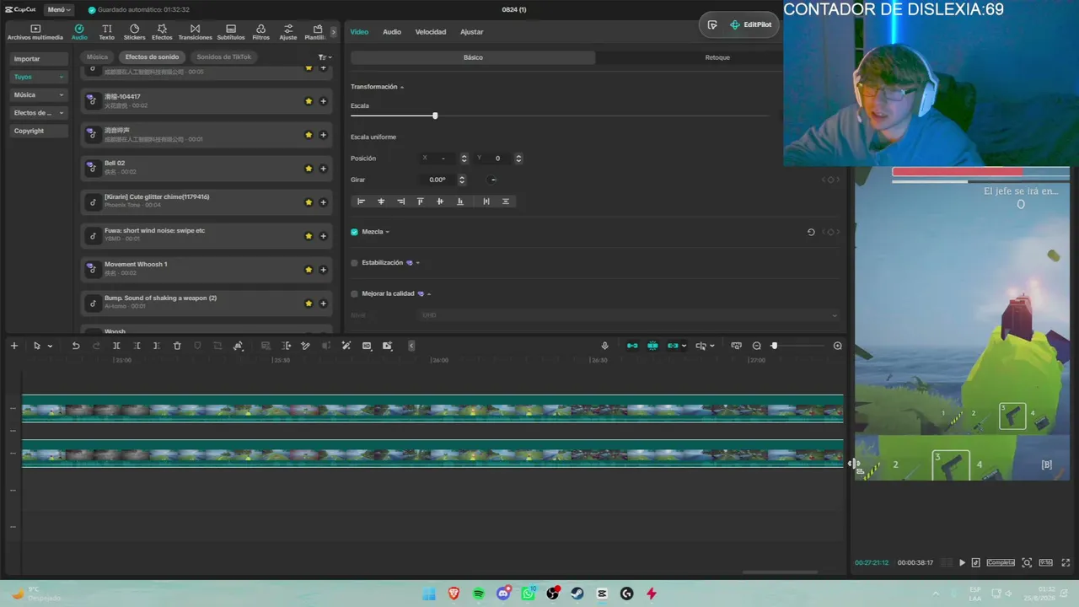Screen dimensions: 1079x607
Task: Open the sound filter sort dropdown
Action: pos(325,57)
